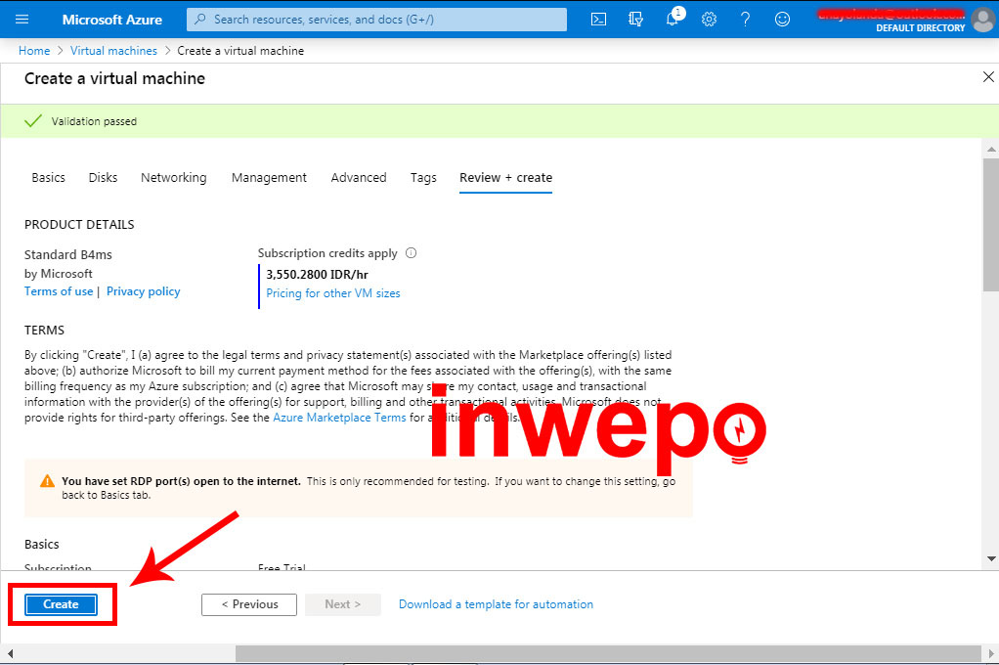Screen dimensions: 999x665
Task: Click the Validation passed message
Action: [94, 121]
